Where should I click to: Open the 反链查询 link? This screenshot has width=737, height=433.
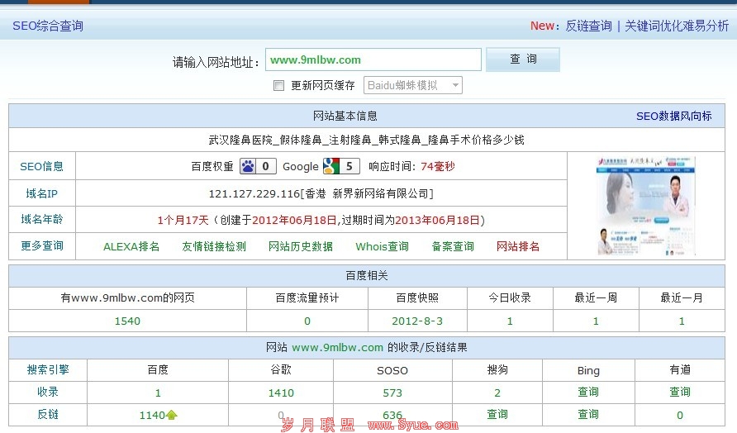(588, 26)
